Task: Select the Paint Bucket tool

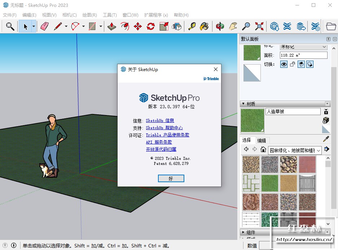Action: coord(204,26)
